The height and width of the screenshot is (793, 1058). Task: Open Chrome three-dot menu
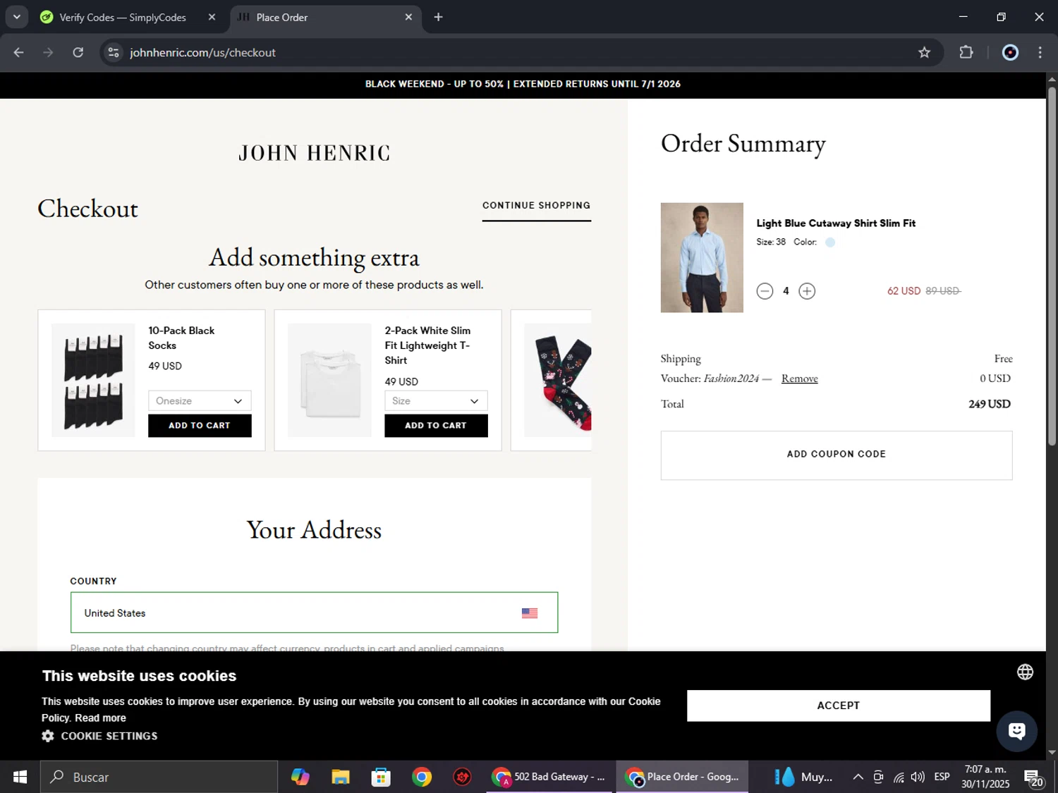point(1040,52)
